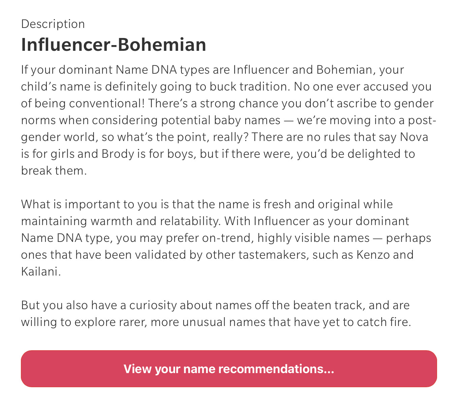The width and height of the screenshot is (462, 399).
Task: Click the phrase "warmth and relatability"
Action: click(154, 221)
